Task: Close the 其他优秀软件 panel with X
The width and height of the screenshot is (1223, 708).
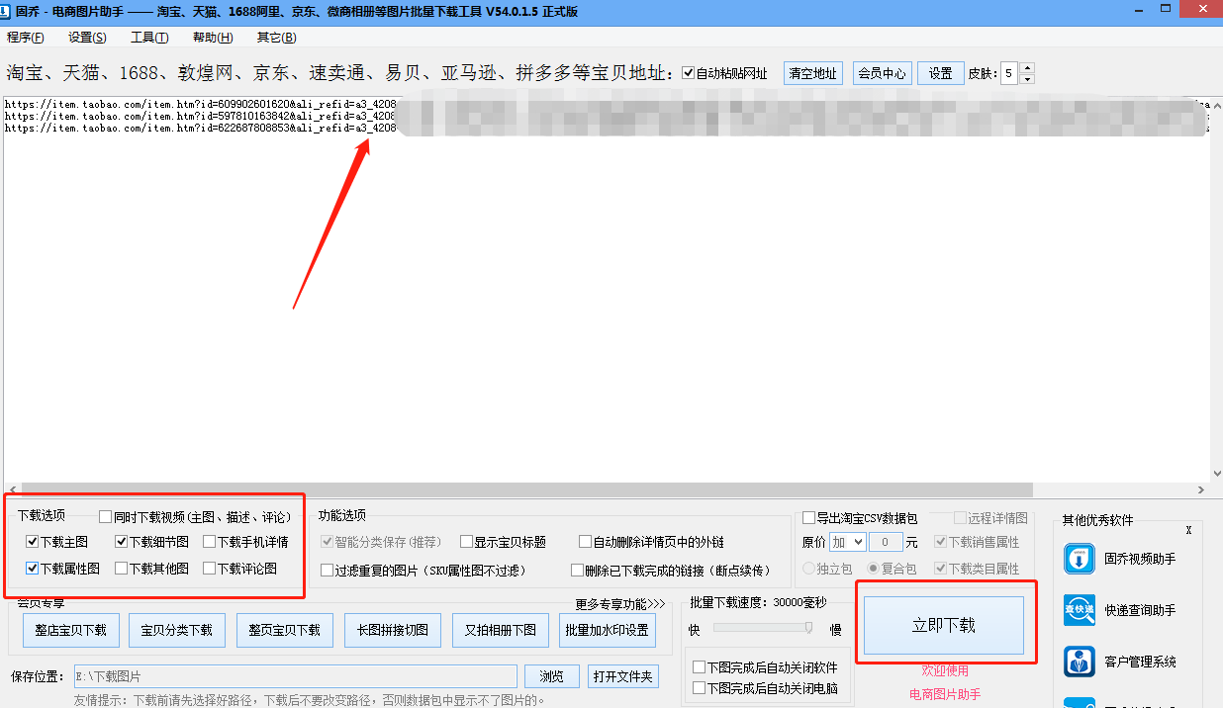Action: tap(1188, 530)
